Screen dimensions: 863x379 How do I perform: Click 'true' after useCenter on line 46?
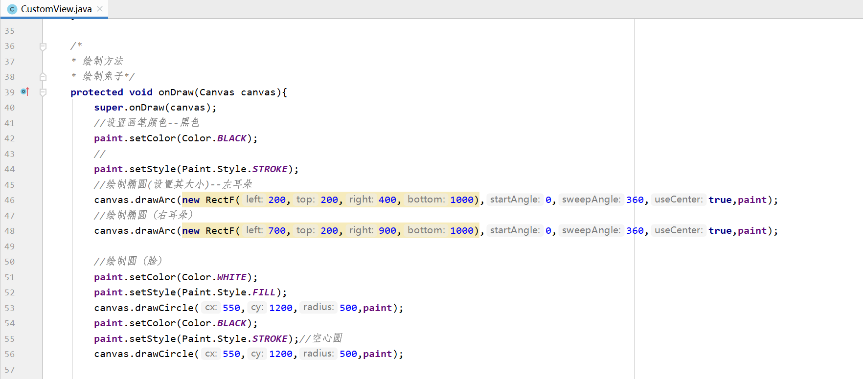click(720, 200)
